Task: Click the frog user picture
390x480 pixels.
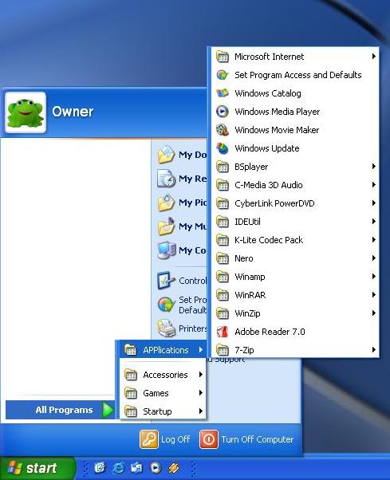Action: pyautogui.click(x=26, y=112)
